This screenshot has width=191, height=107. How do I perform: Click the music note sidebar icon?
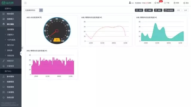tap(4, 61)
